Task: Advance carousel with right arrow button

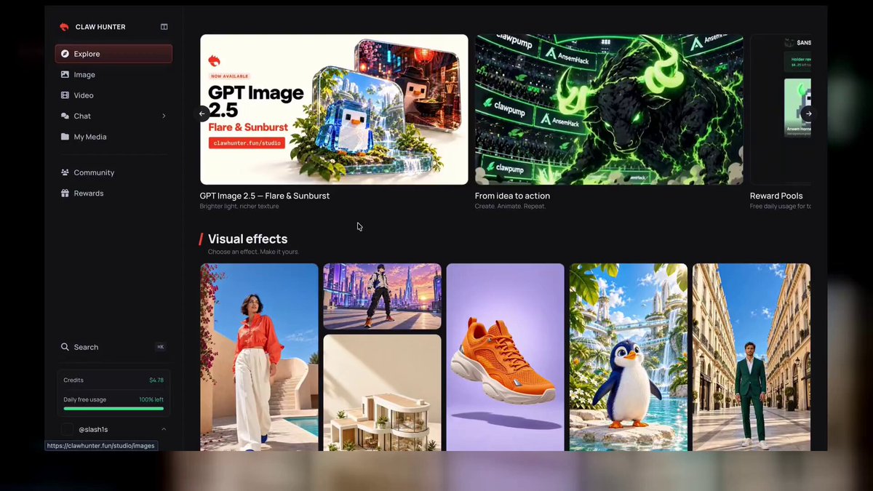Action: coord(808,113)
